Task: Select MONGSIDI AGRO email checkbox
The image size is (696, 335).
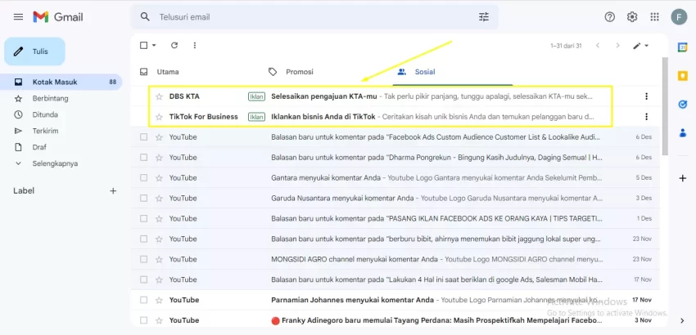Action: (x=143, y=259)
